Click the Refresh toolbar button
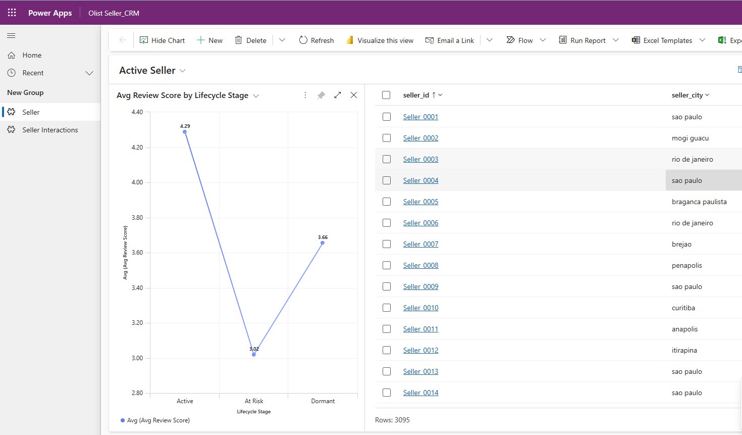742x435 pixels. (316, 40)
